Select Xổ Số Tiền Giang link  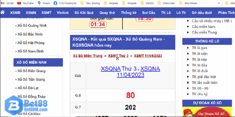pyautogui.click(x=31, y=80)
